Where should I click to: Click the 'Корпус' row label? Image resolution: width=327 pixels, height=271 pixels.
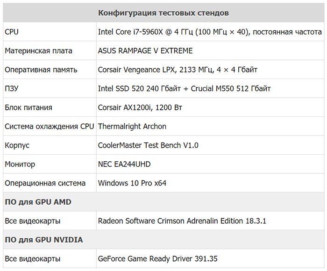(17, 145)
